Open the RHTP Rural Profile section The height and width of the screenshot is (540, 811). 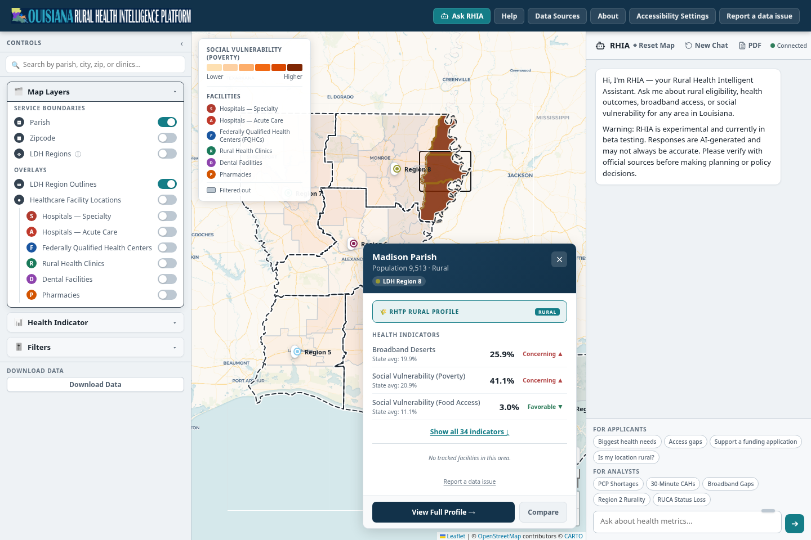coord(470,312)
